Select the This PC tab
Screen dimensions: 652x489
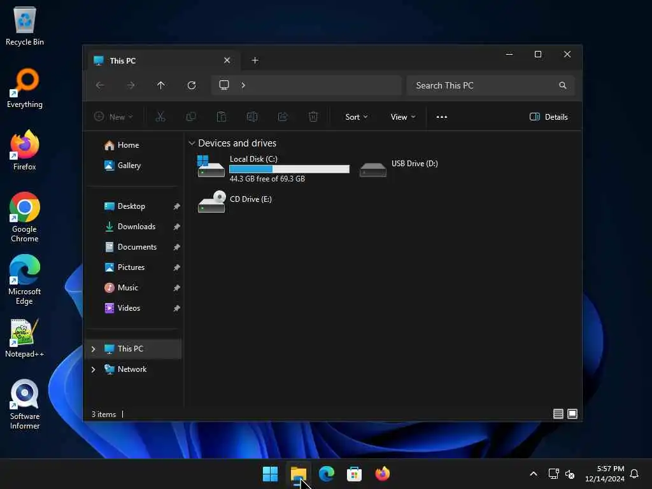[x=162, y=60]
